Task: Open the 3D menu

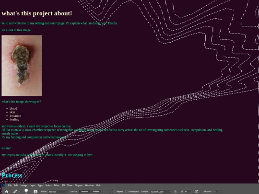Action: [x=63, y=185]
